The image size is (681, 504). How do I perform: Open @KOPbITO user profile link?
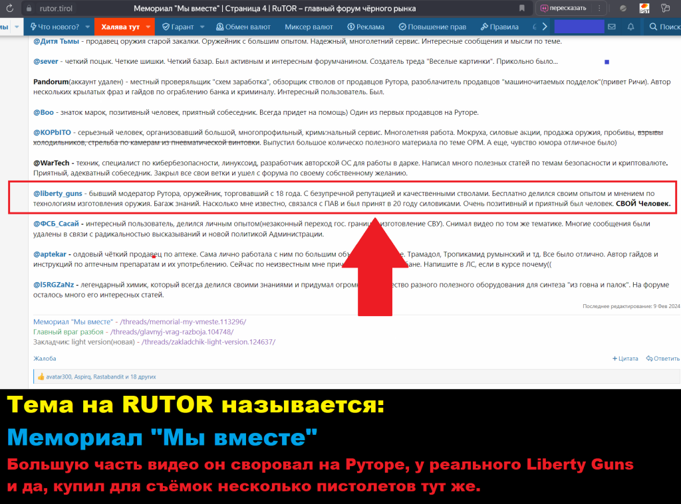point(52,132)
